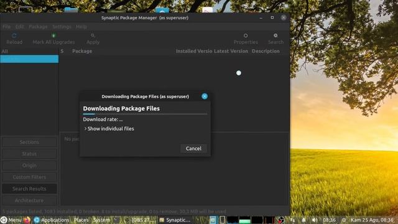Sort by the S status column
This screenshot has height=224, width=398.
click(x=62, y=51)
